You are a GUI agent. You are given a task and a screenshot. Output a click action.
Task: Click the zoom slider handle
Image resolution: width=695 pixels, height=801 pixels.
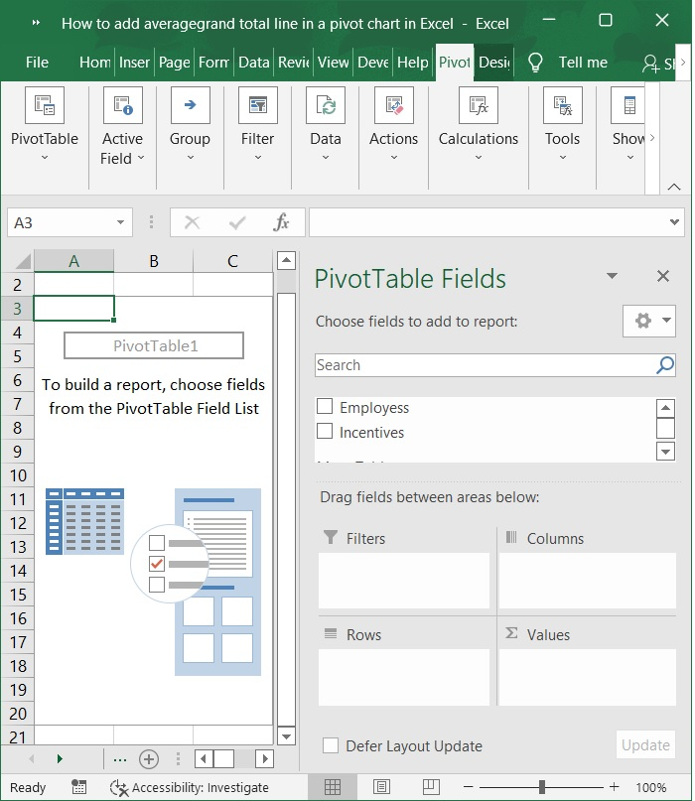tap(542, 787)
